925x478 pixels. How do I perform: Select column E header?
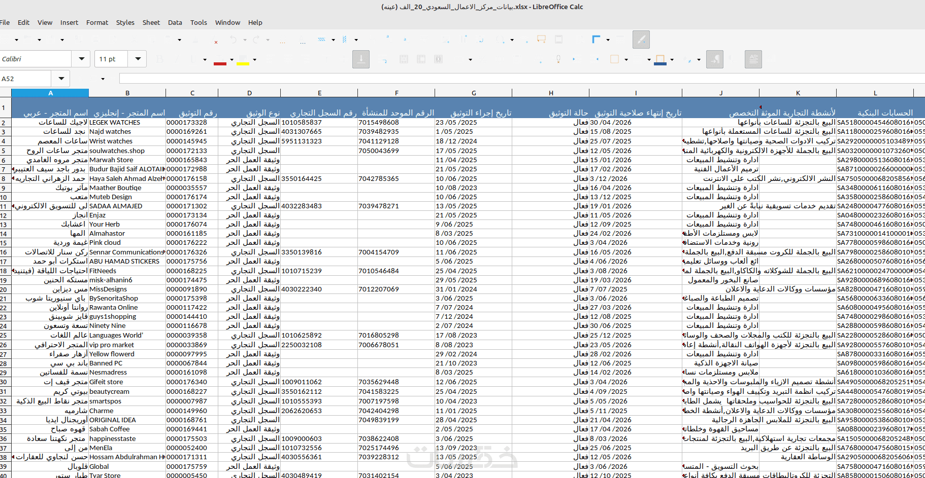pos(319,93)
